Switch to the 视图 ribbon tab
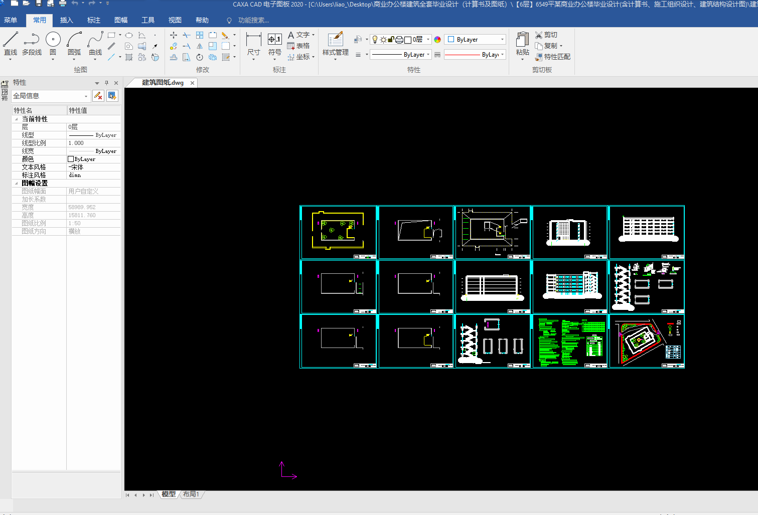Screen dimensions: 758x515 [175, 20]
